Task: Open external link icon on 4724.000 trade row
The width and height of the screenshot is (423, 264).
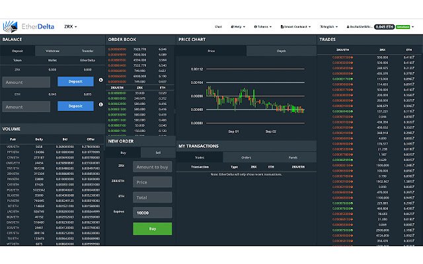Action: (412, 236)
